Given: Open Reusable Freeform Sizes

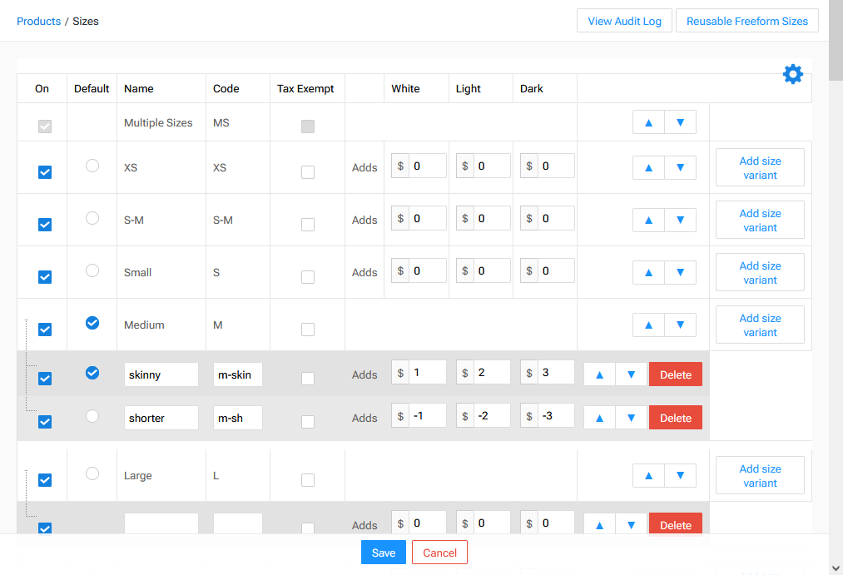Looking at the screenshot, I should (746, 21).
